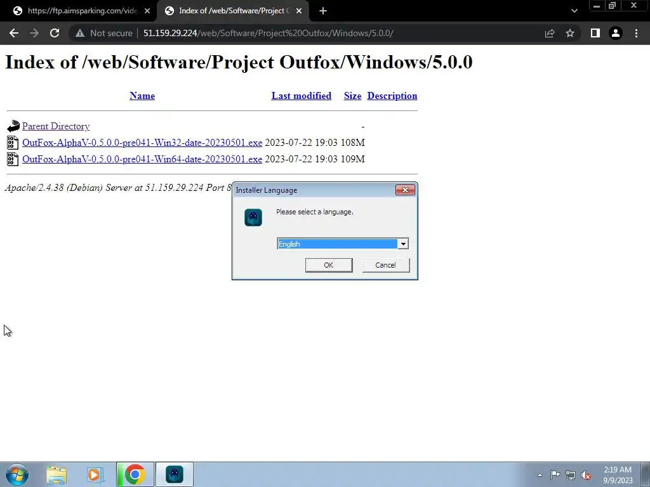Click the OutFox icon in the installer dialog
650x487 pixels.
point(253,218)
